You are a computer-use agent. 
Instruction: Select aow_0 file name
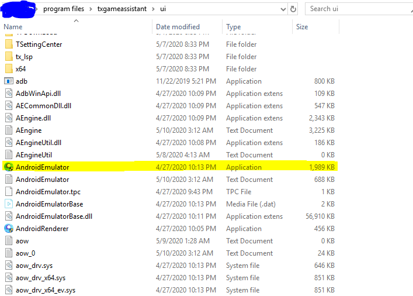click(25, 253)
